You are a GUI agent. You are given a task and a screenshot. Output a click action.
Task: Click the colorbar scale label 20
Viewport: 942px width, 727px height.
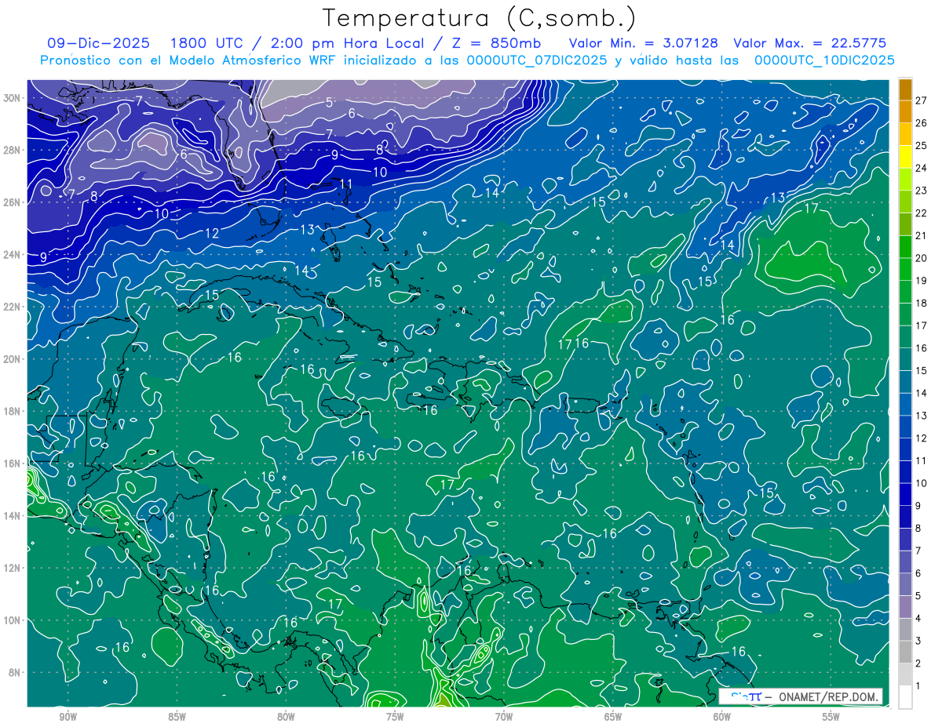tap(922, 258)
